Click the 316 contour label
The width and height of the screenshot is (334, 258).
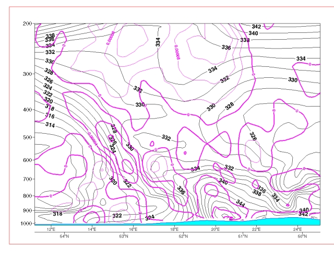(50, 115)
